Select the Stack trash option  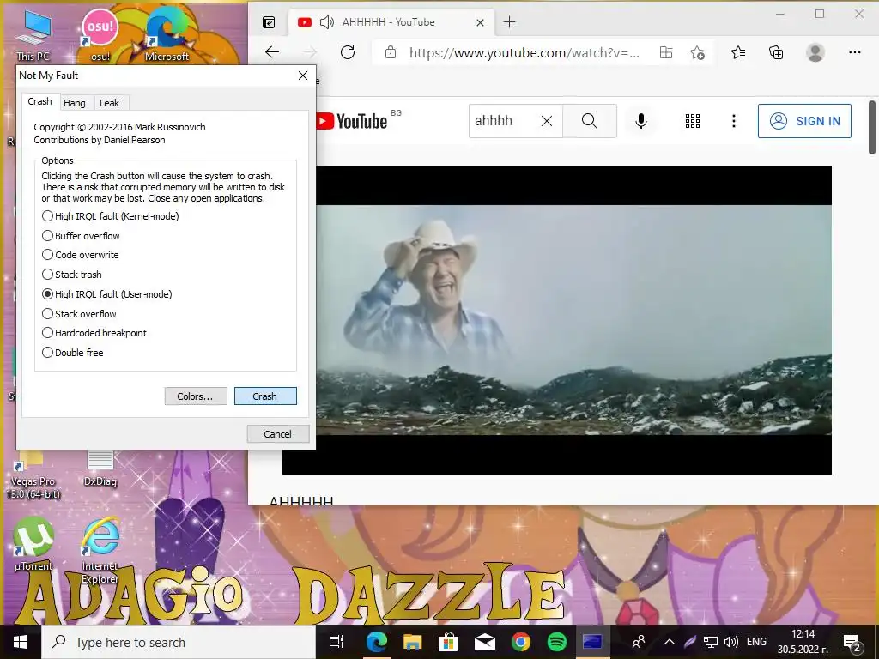[72, 275]
